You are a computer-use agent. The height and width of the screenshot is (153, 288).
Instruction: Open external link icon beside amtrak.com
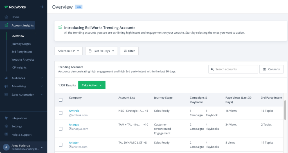click(x=70, y=115)
